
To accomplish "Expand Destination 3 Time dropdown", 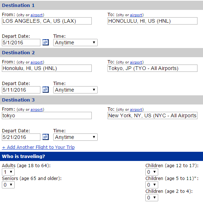I will (x=75, y=137).
